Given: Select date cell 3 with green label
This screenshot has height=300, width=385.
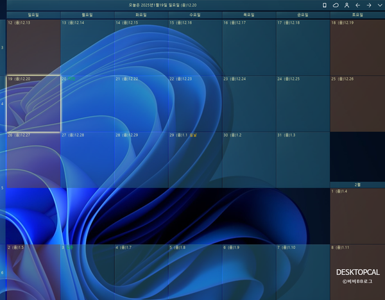Looking at the screenshot, I should click(87, 272).
